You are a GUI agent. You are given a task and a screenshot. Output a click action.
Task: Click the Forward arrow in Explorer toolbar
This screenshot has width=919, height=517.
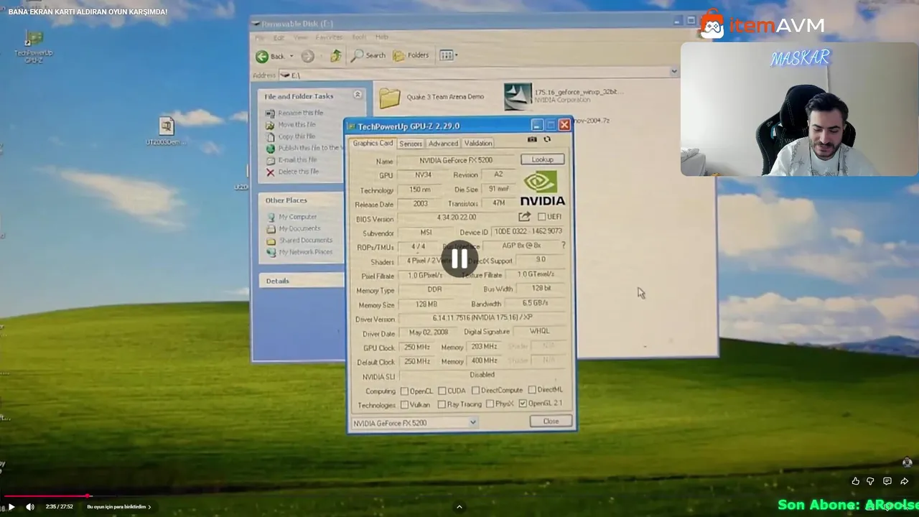(x=307, y=56)
